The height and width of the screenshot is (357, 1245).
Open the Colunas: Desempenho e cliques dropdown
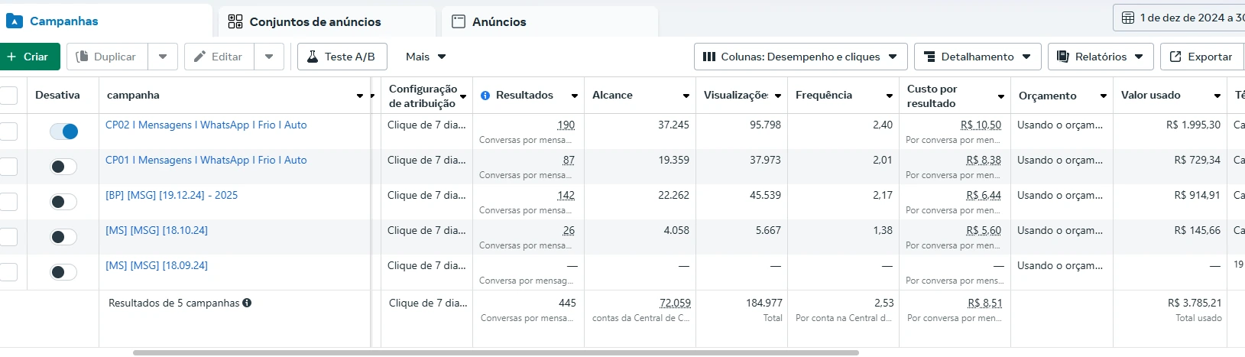[801, 57]
